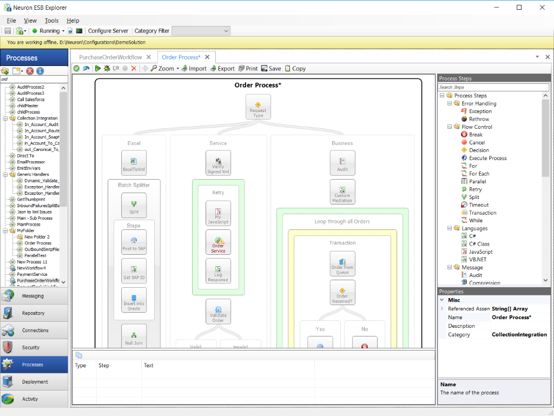Click the ExcelToXml step in the canvas
Viewport: 554px width, 416px height.
pyautogui.click(x=134, y=163)
